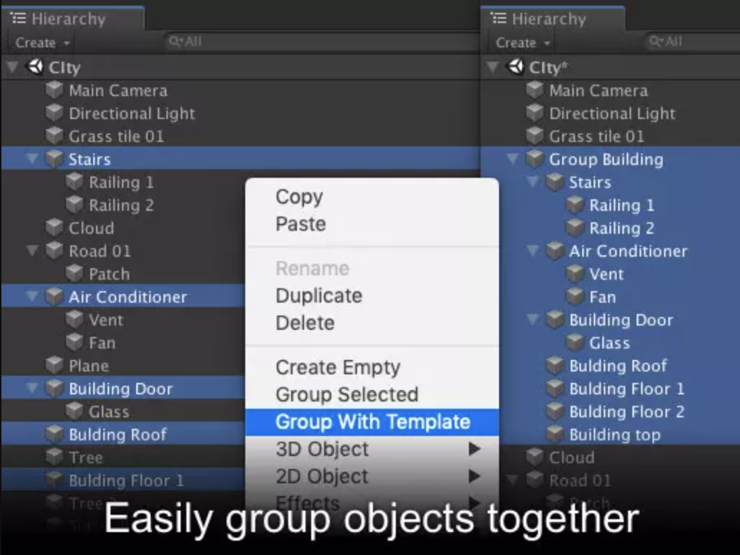Click the Directional Light object icon

pyautogui.click(x=53, y=113)
